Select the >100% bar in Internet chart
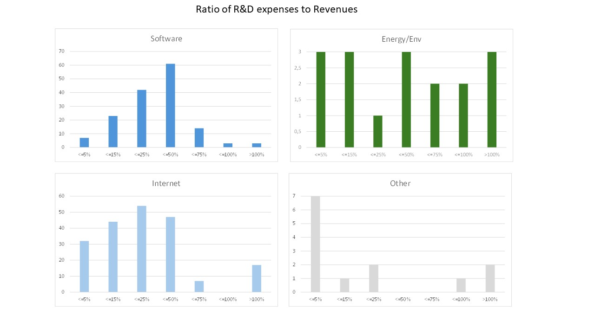Screen dimensions: 595x334 pos(257,278)
